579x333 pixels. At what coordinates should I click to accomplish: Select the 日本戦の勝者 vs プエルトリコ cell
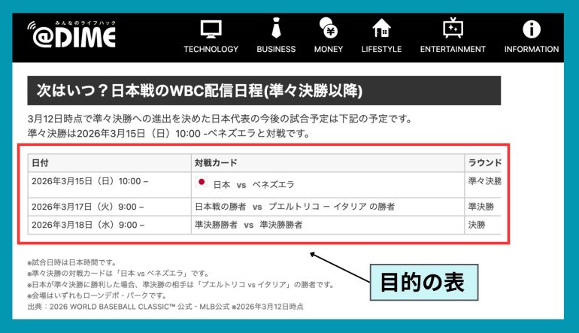point(328,207)
